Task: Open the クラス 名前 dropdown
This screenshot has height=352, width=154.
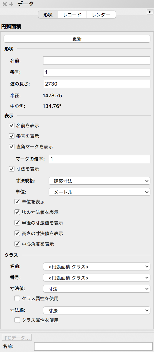Action: tap(97, 267)
